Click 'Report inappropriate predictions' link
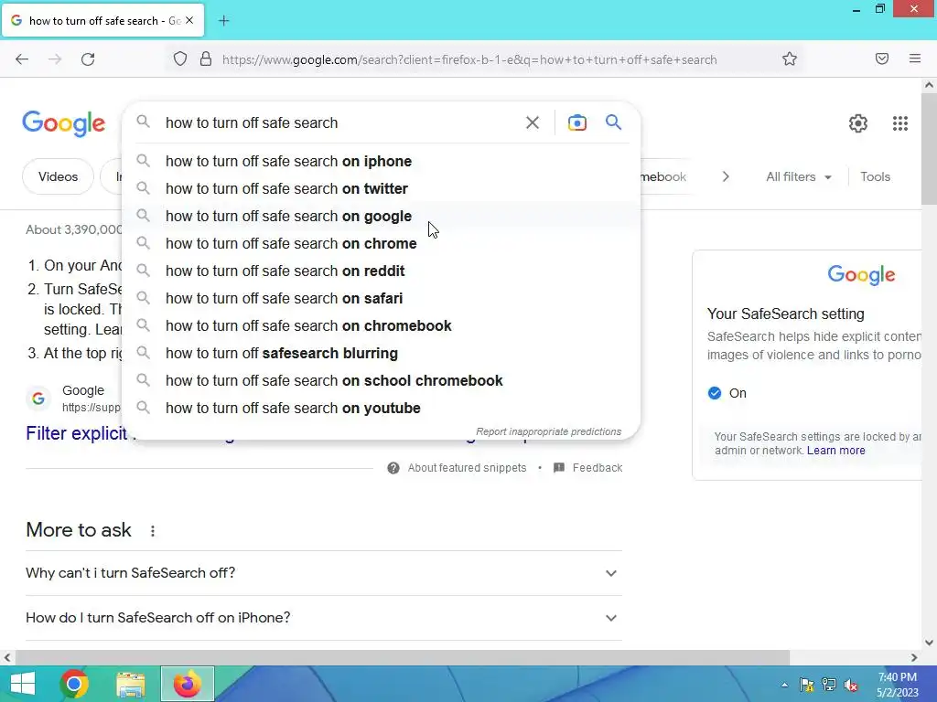The height and width of the screenshot is (702, 937). pyautogui.click(x=549, y=431)
